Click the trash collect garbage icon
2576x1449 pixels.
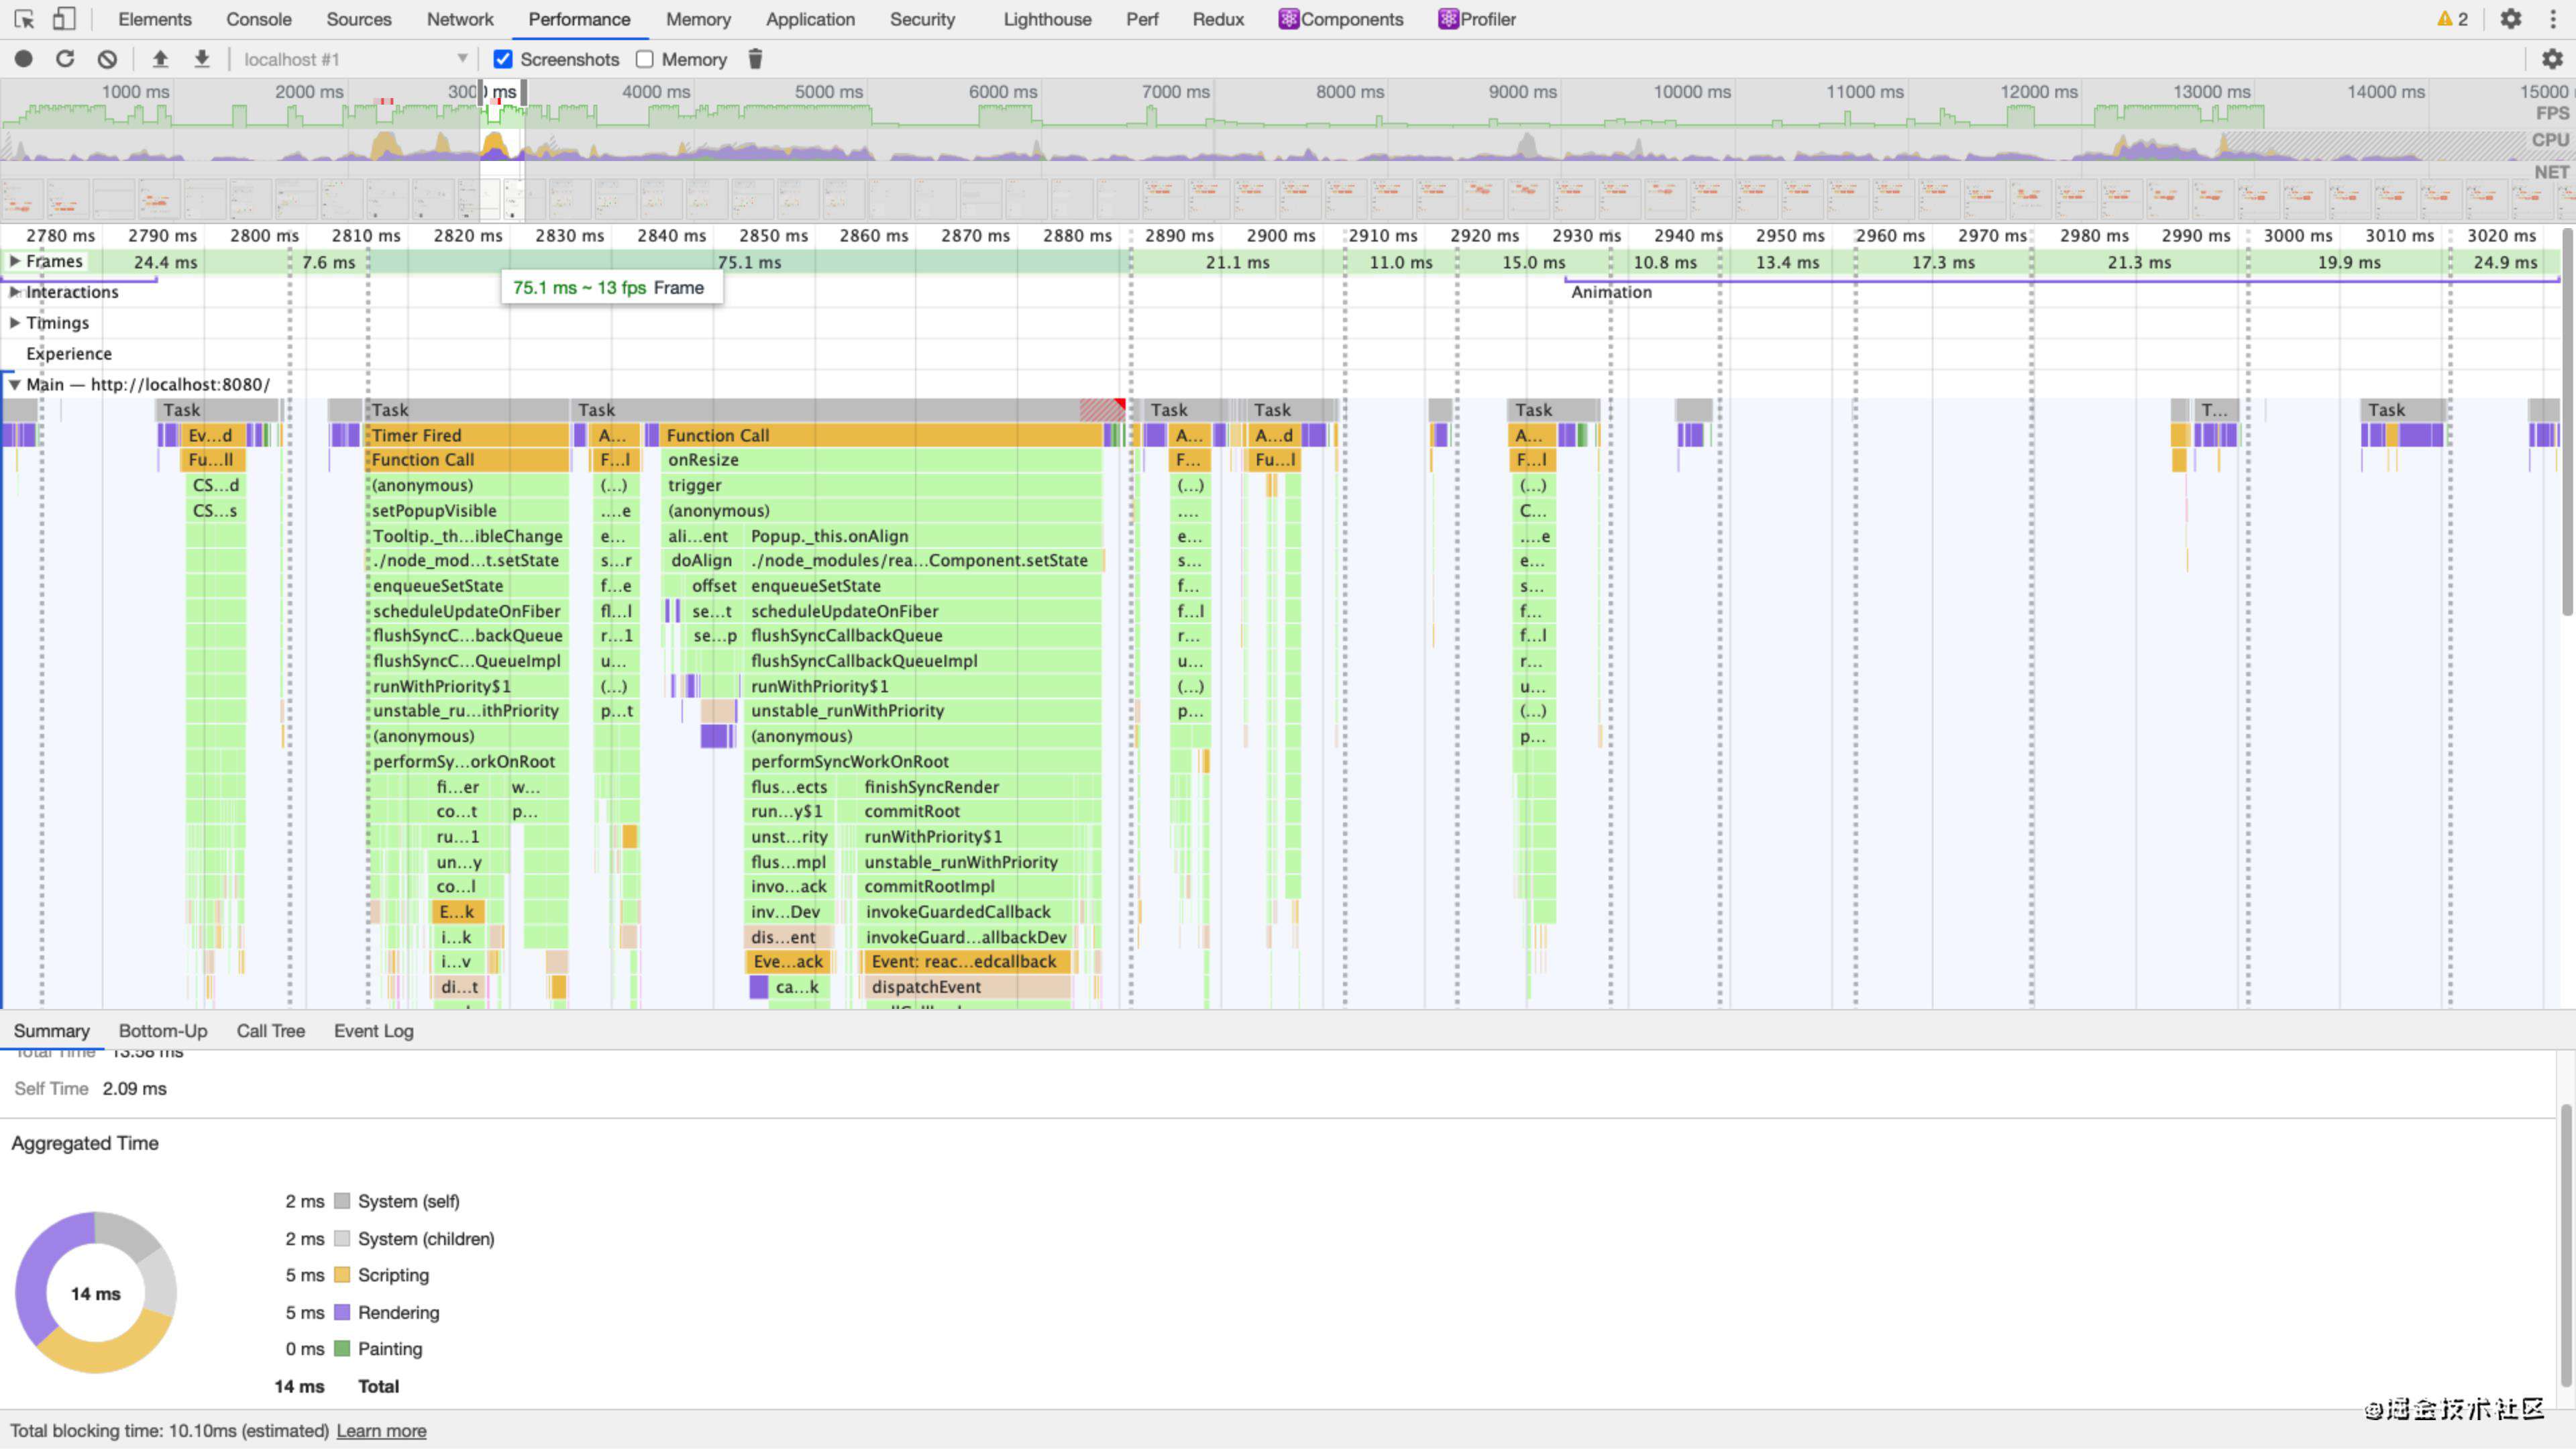coord(755,59)
